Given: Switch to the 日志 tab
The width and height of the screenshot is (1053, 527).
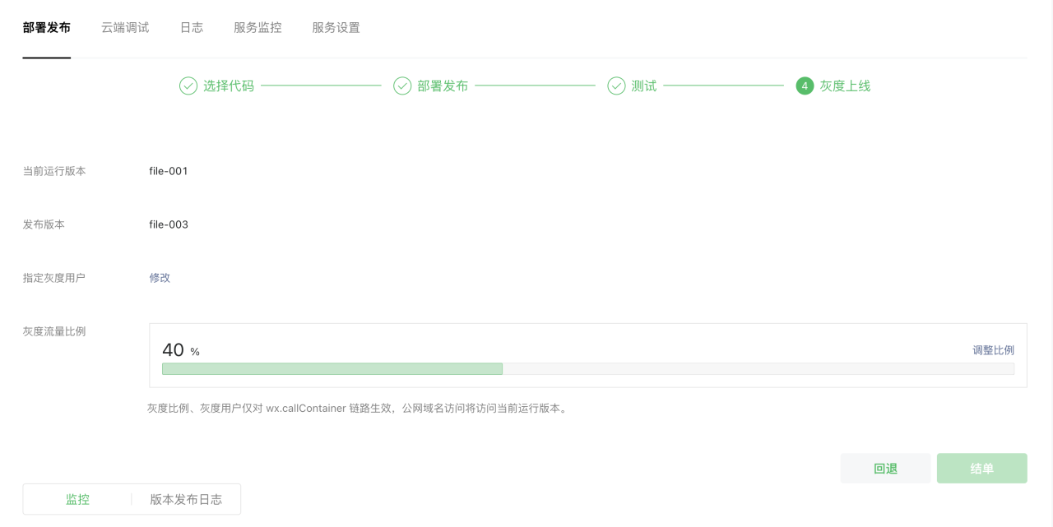Looking at the screenshot, I should [191, 27].
